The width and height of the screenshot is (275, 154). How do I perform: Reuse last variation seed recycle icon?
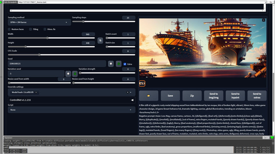pos(75,74)
